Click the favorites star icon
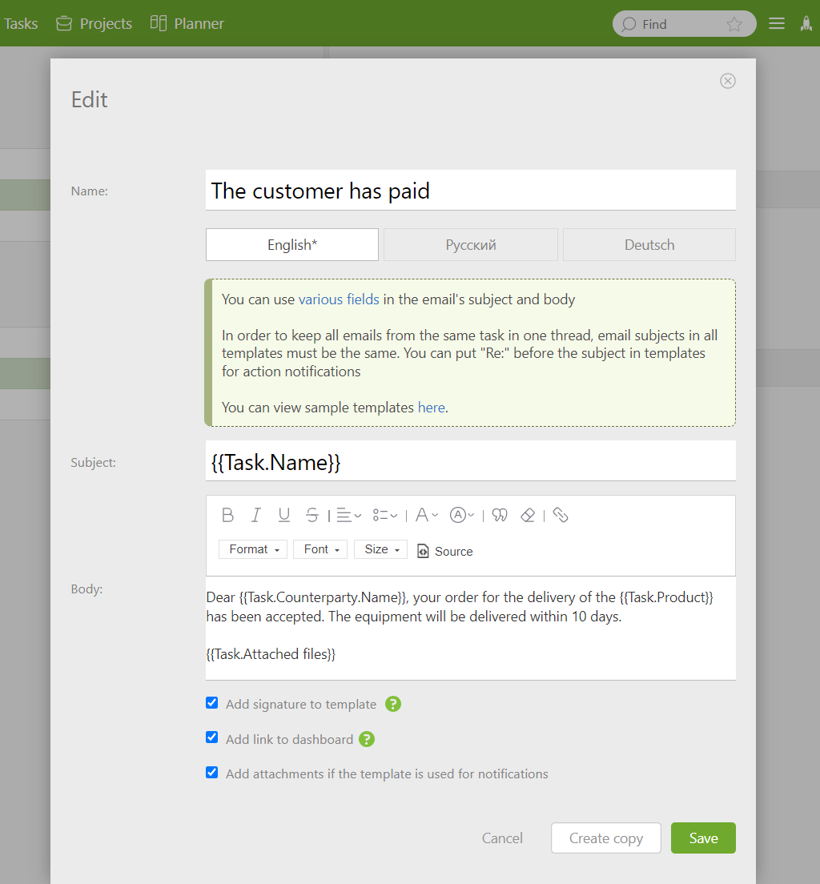Viewport: 820px width, 884px height. pyautogui.click(x=734, y=24)
